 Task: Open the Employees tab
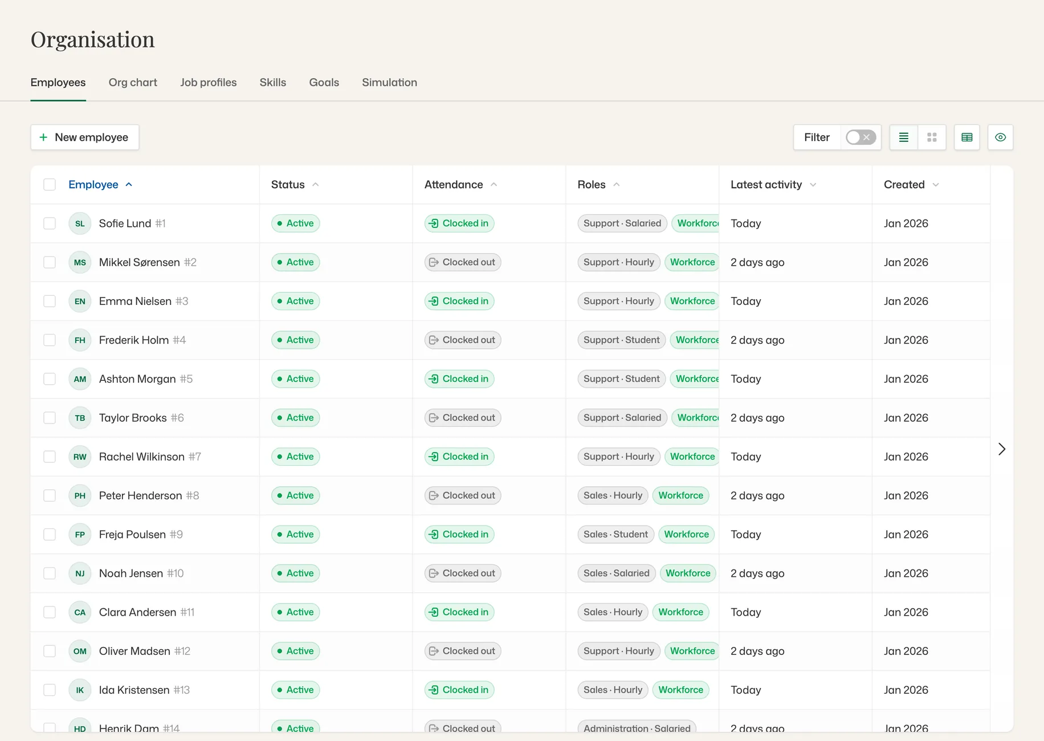pyautogui.click(x=58, y=83)
